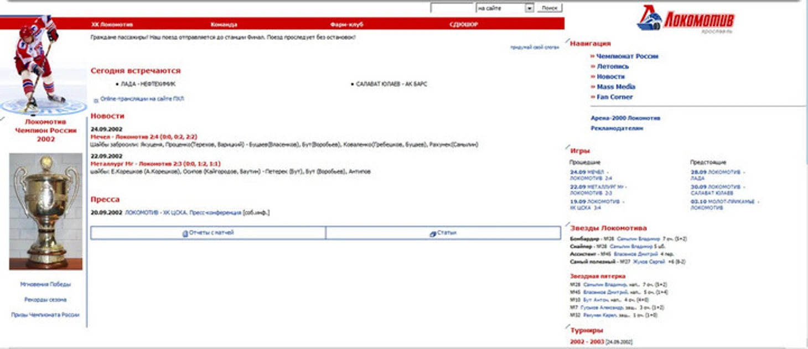Viewport: 808px width, 349px height.
Task: Open upcoming game 03.10 МОЛОТ-ПРИКАМЬЕ - ЛОКОМОТИВ
Action: point(725,205)
